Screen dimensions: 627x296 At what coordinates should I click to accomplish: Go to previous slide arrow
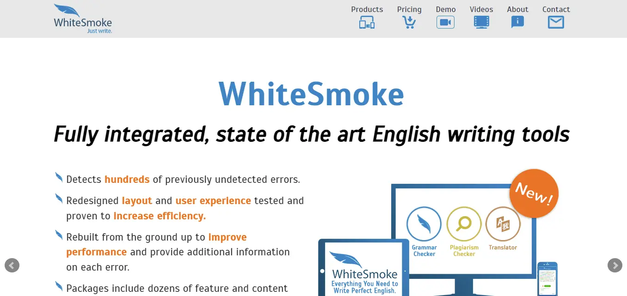point(12,265)
